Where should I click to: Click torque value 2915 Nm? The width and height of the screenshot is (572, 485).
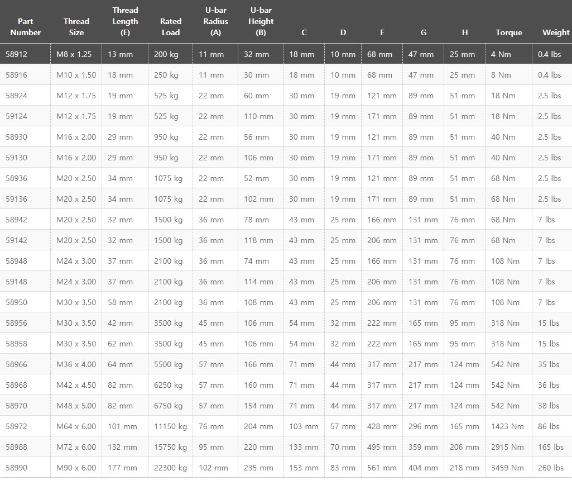[x=507, y=447]
